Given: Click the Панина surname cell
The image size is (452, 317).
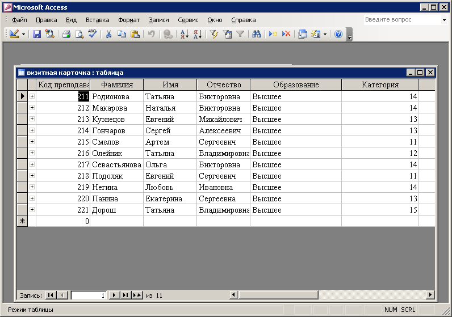Looking at the screenshot, I should pos(117,198).
